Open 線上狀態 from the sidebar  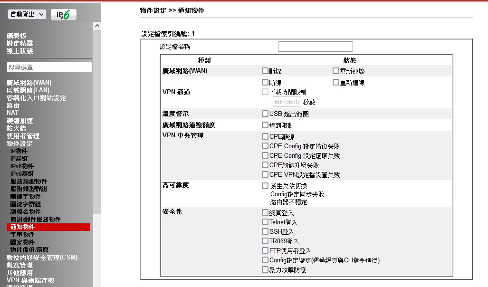coord(20,51)
